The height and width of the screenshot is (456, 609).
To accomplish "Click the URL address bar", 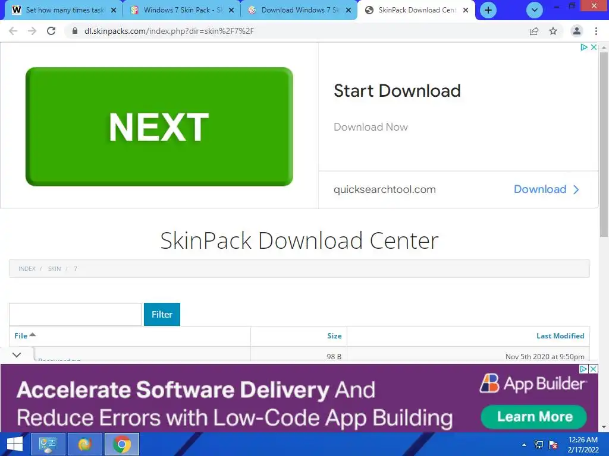I will [x=295, y=31].
